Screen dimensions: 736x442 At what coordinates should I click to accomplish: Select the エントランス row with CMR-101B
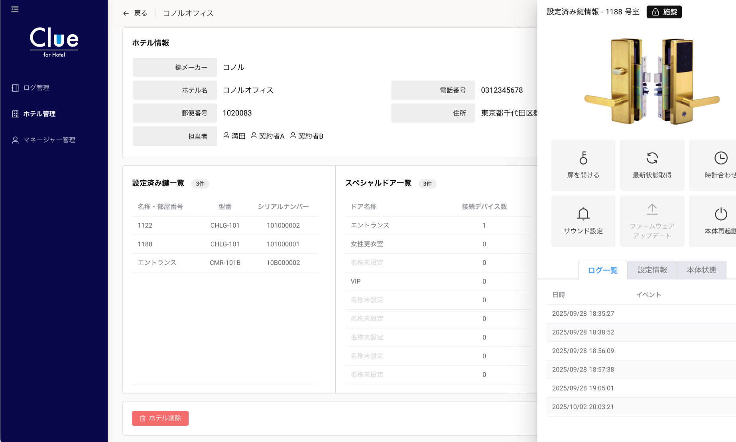pos(225,263)
